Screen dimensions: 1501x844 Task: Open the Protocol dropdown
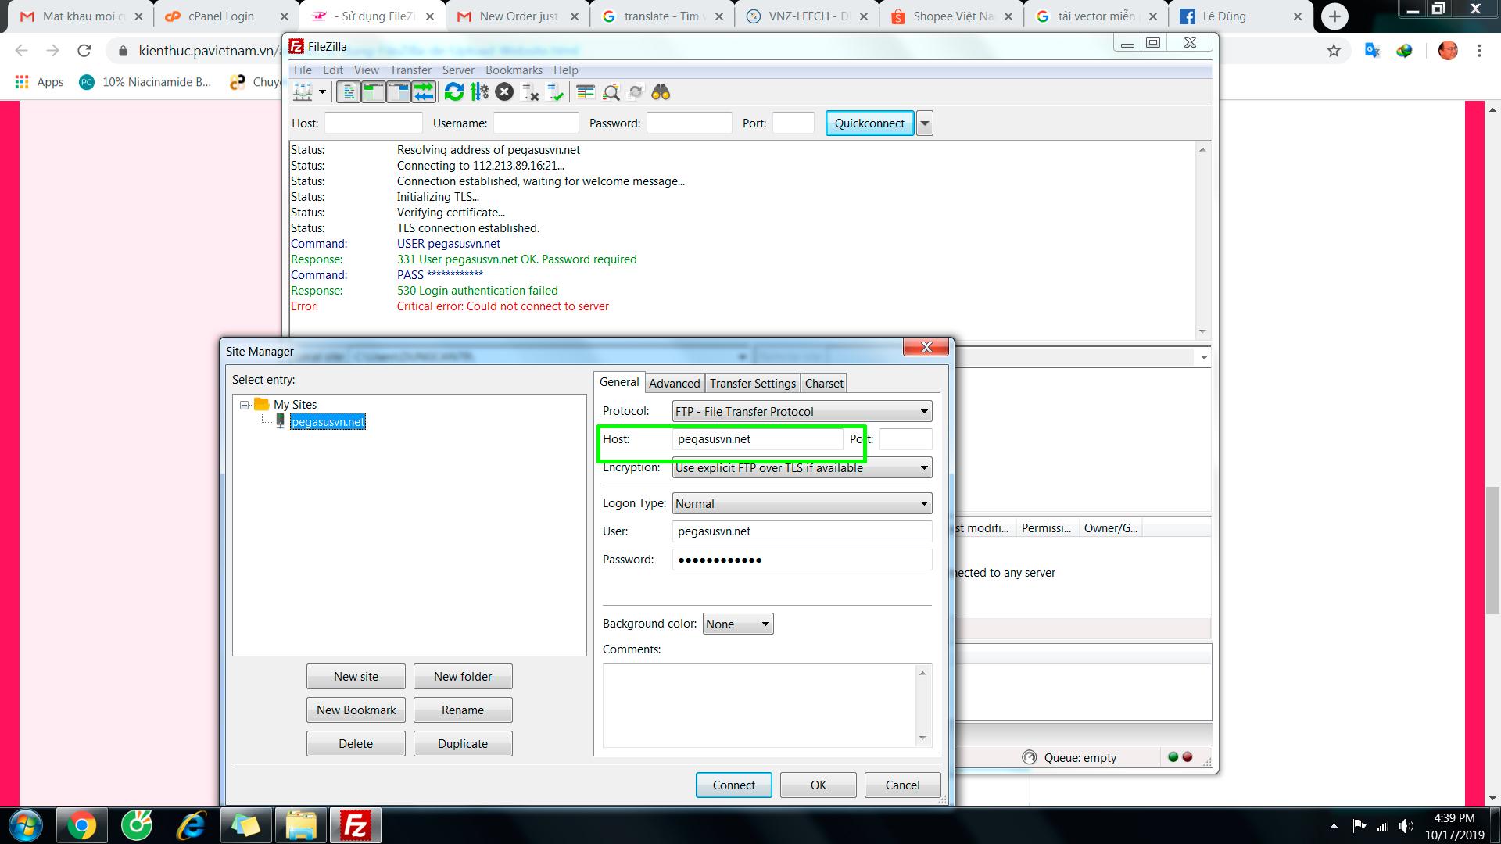click(802, 411)
